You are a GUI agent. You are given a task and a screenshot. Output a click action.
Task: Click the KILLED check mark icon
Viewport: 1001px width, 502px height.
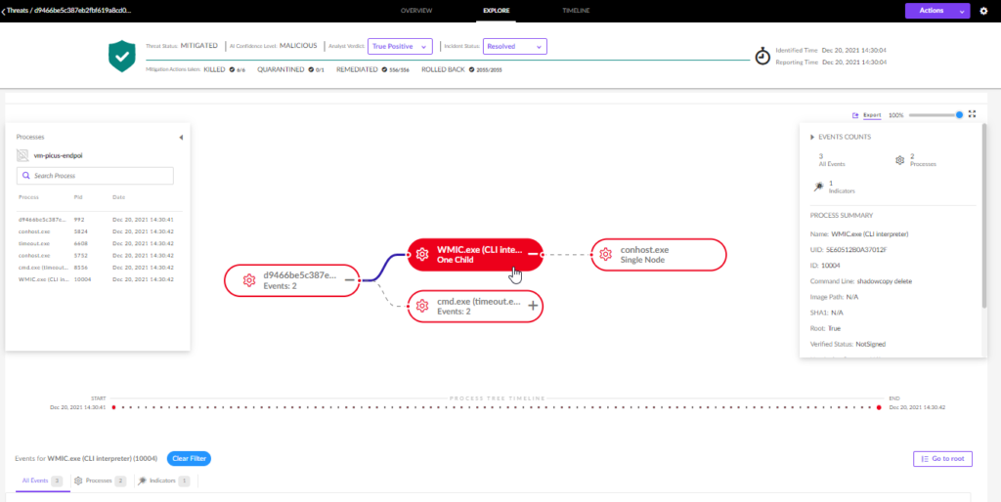[x=232, y=69]
